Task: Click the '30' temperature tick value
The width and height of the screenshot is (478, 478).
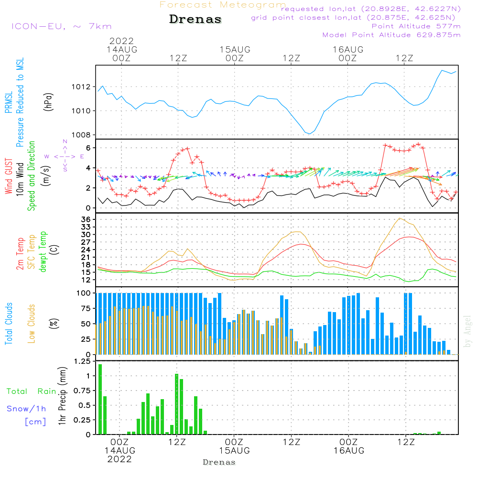Action: click(86, 235)
